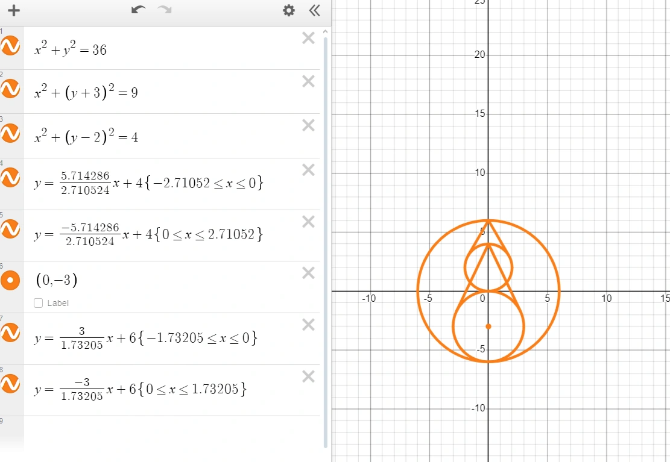Select the orange point plotted at (0,-3)
Screen dimensions: 670x462
click(x=488, y=325)
